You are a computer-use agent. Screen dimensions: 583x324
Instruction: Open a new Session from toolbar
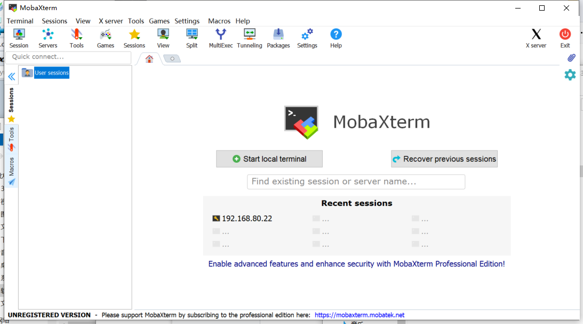point(19,38)
